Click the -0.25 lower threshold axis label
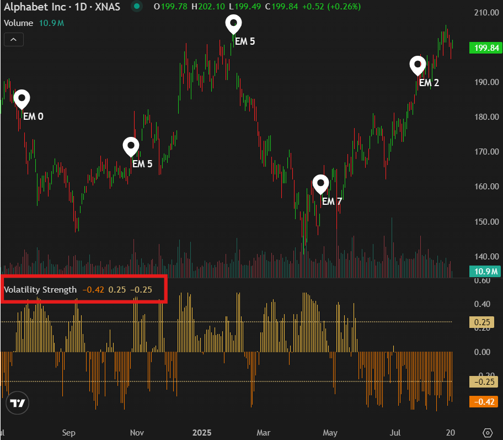Viewport: 503px width, 440px height. point(484,382)
